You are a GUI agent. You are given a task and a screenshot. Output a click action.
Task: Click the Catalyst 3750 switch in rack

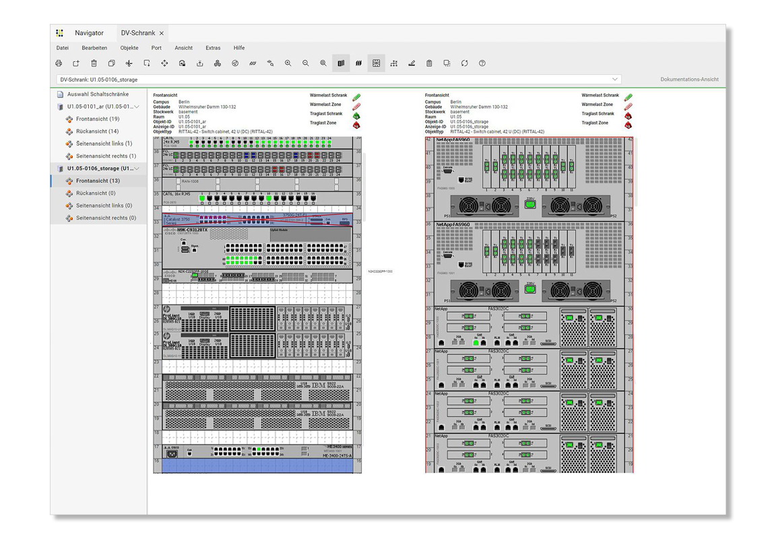click(x=256, y=220)
